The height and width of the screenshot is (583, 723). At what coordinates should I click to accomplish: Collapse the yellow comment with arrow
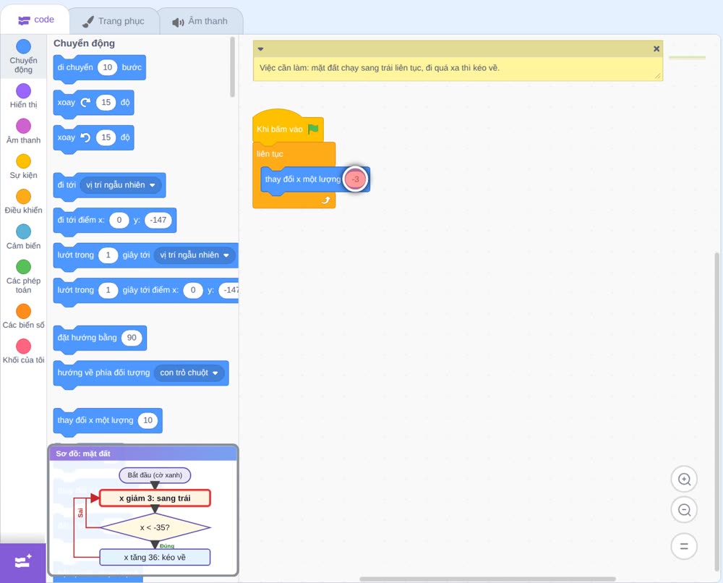(x=260, y=49)
